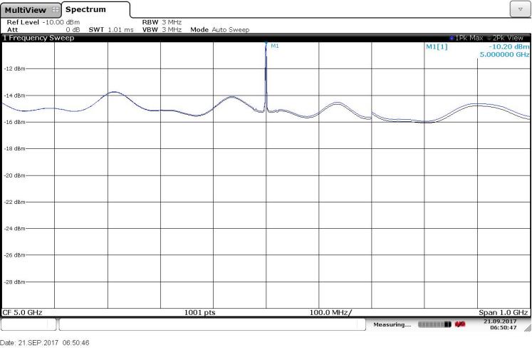Click the -18 dBm axis label

[14, 148]
